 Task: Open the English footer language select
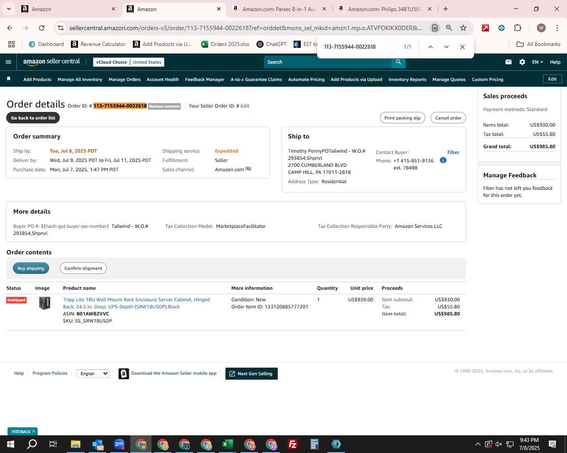tap(93, 373)
